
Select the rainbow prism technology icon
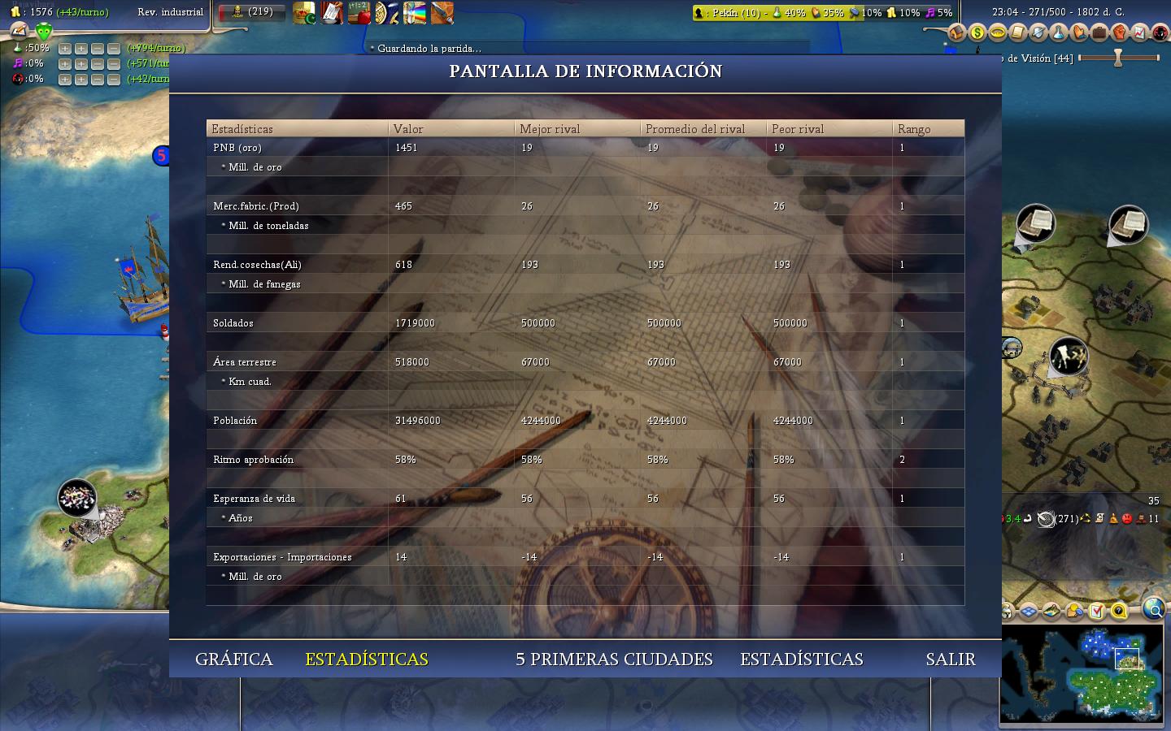click(415, 13)
